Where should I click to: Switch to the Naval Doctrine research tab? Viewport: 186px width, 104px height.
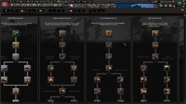click(x=61, y=11)
